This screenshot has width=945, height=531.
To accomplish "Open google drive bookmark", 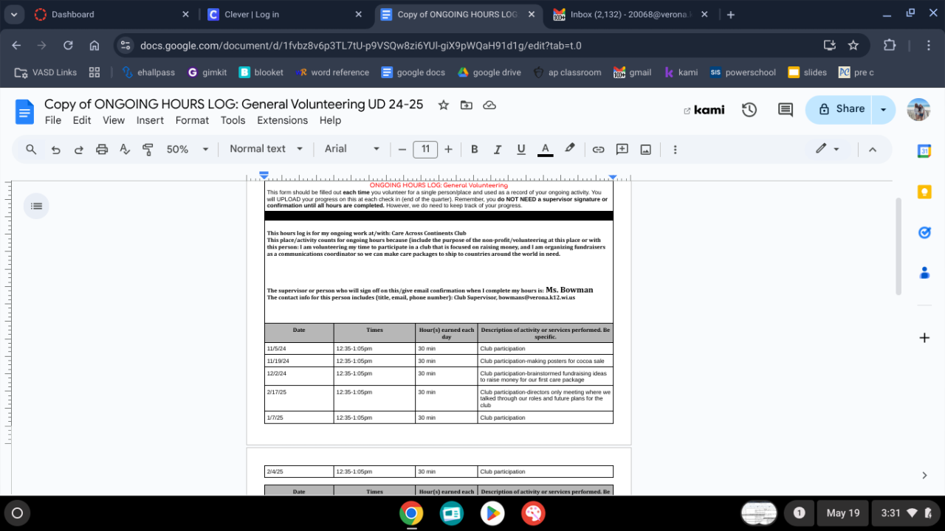I will point(489,72).
